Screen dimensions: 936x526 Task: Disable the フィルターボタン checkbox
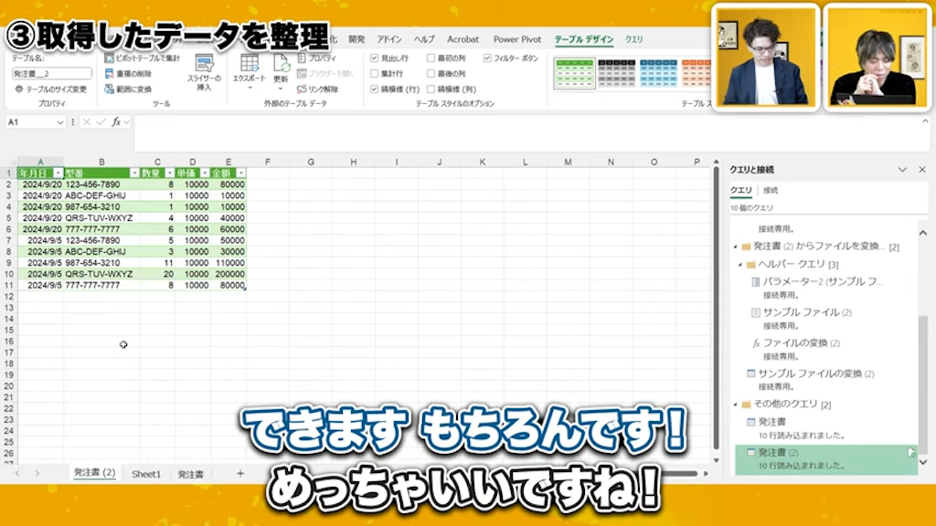[486, 58]
